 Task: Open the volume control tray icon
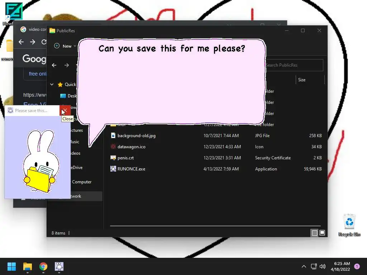coord(323,266)
